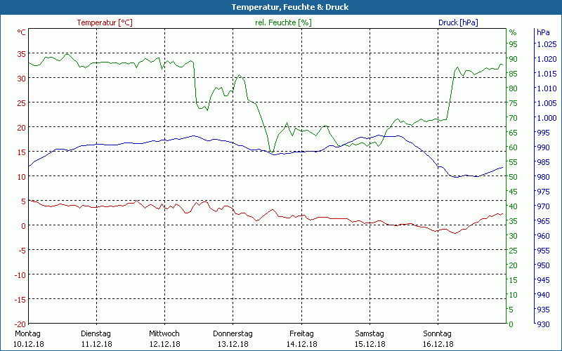This screenshot has height=351, width=562.
Task: Click the 'Sonntag' day label
Action: click(437, 333)
